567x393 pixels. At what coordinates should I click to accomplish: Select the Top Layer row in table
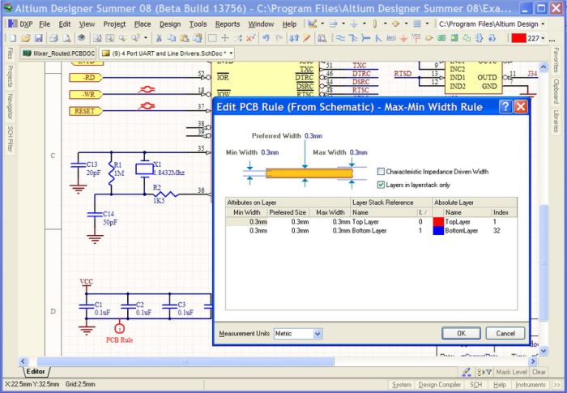click(371, 222)
